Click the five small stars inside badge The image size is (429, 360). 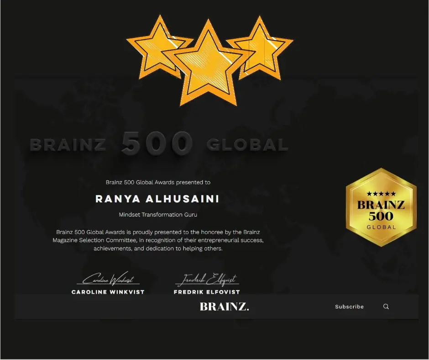tap(381, 194)
